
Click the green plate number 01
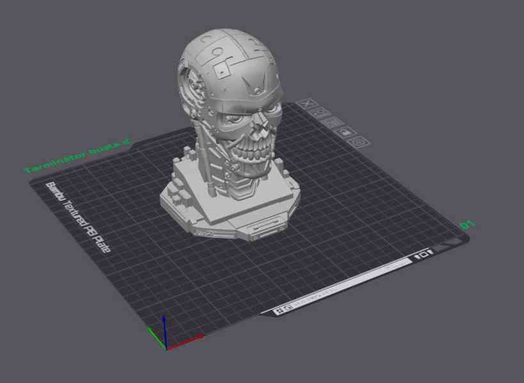pyautogui.click(x=467, y=225)
